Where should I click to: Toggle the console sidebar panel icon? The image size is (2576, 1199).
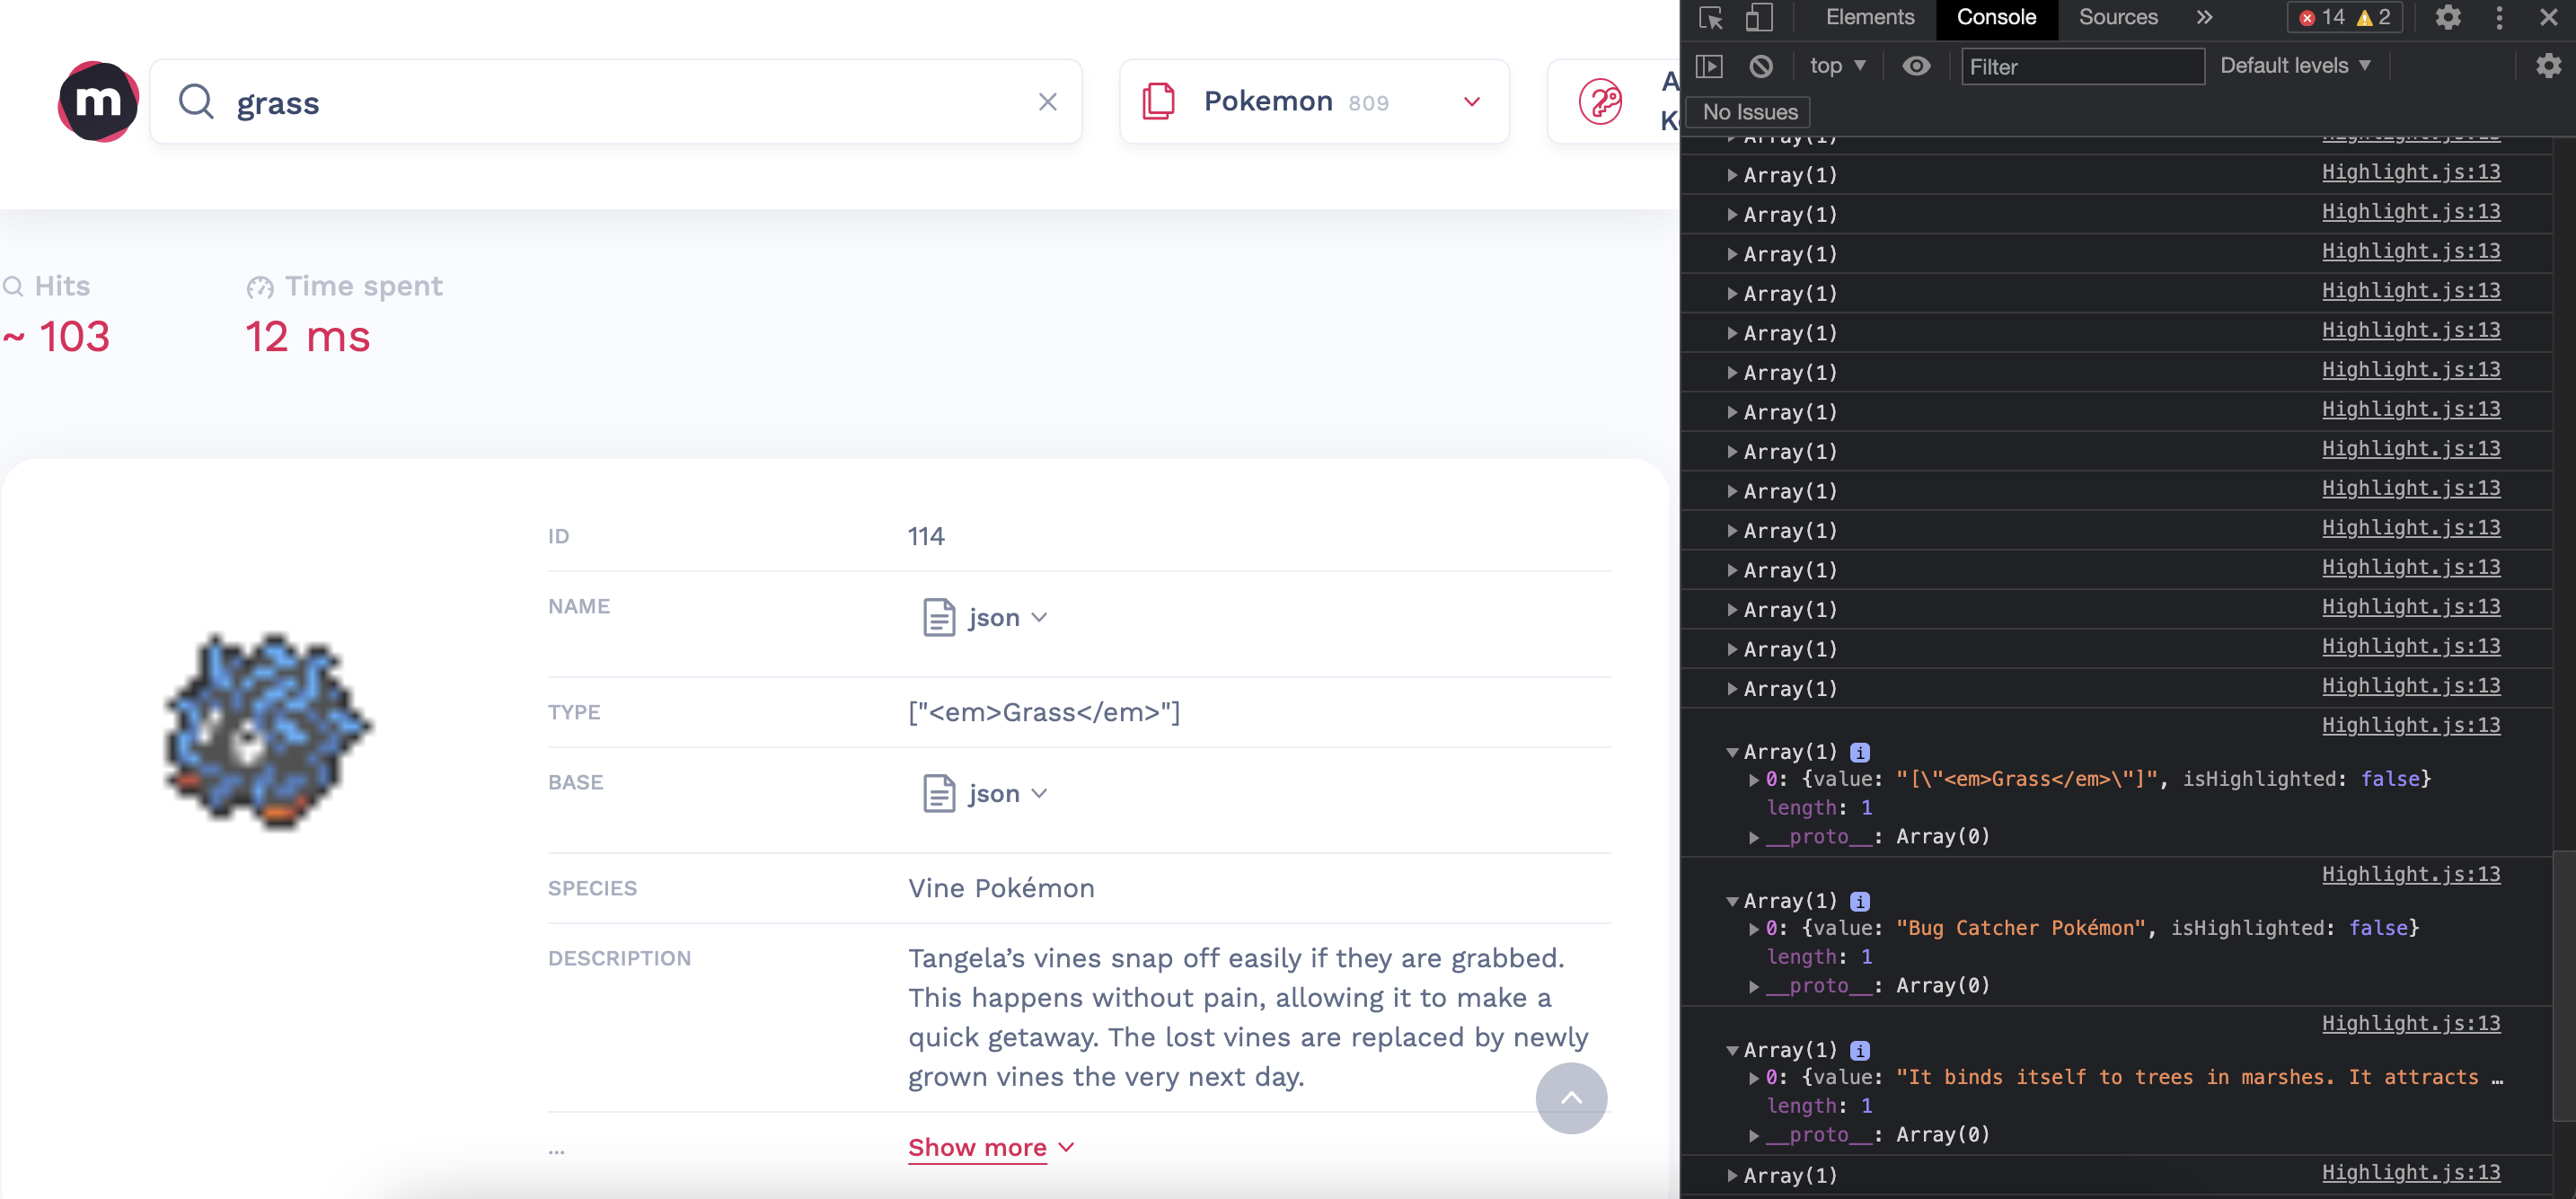coord(1709,66)
